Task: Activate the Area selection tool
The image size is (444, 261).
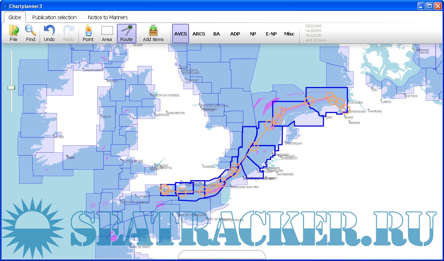Action: (x=107, y=33)
